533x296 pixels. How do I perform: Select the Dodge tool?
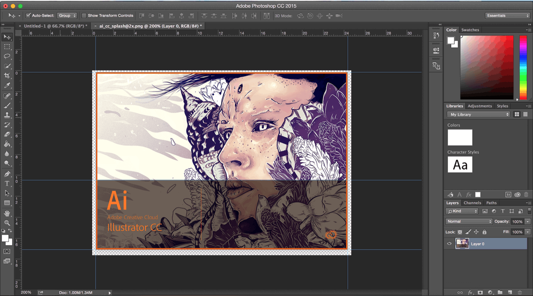7,164
